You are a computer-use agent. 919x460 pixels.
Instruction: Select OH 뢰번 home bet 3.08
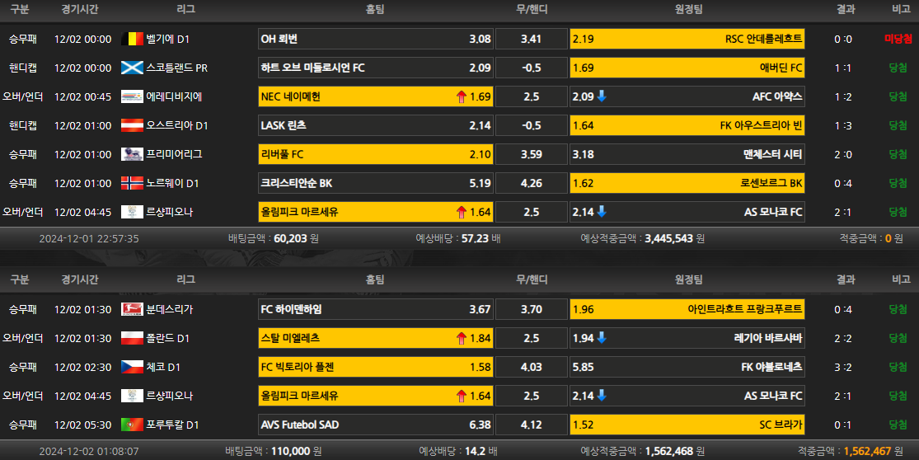click(x=376, y=39)
